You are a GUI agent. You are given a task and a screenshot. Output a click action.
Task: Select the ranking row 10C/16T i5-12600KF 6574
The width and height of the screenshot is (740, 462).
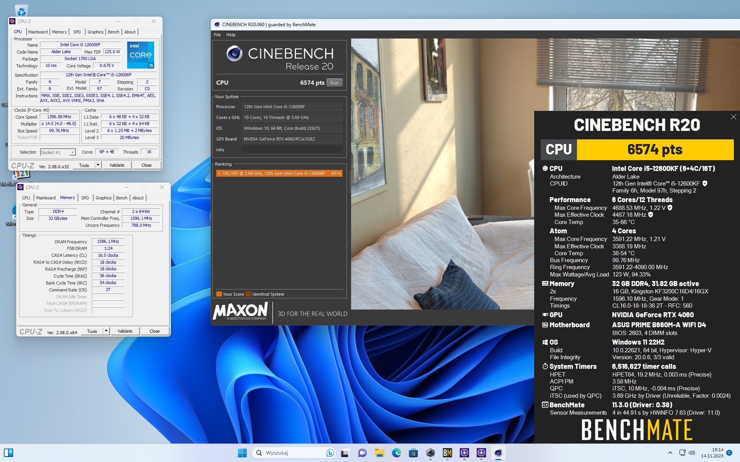279,173
